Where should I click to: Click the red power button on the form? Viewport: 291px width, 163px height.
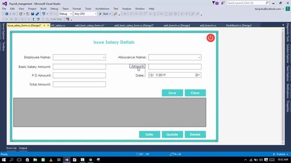(211, 38)
